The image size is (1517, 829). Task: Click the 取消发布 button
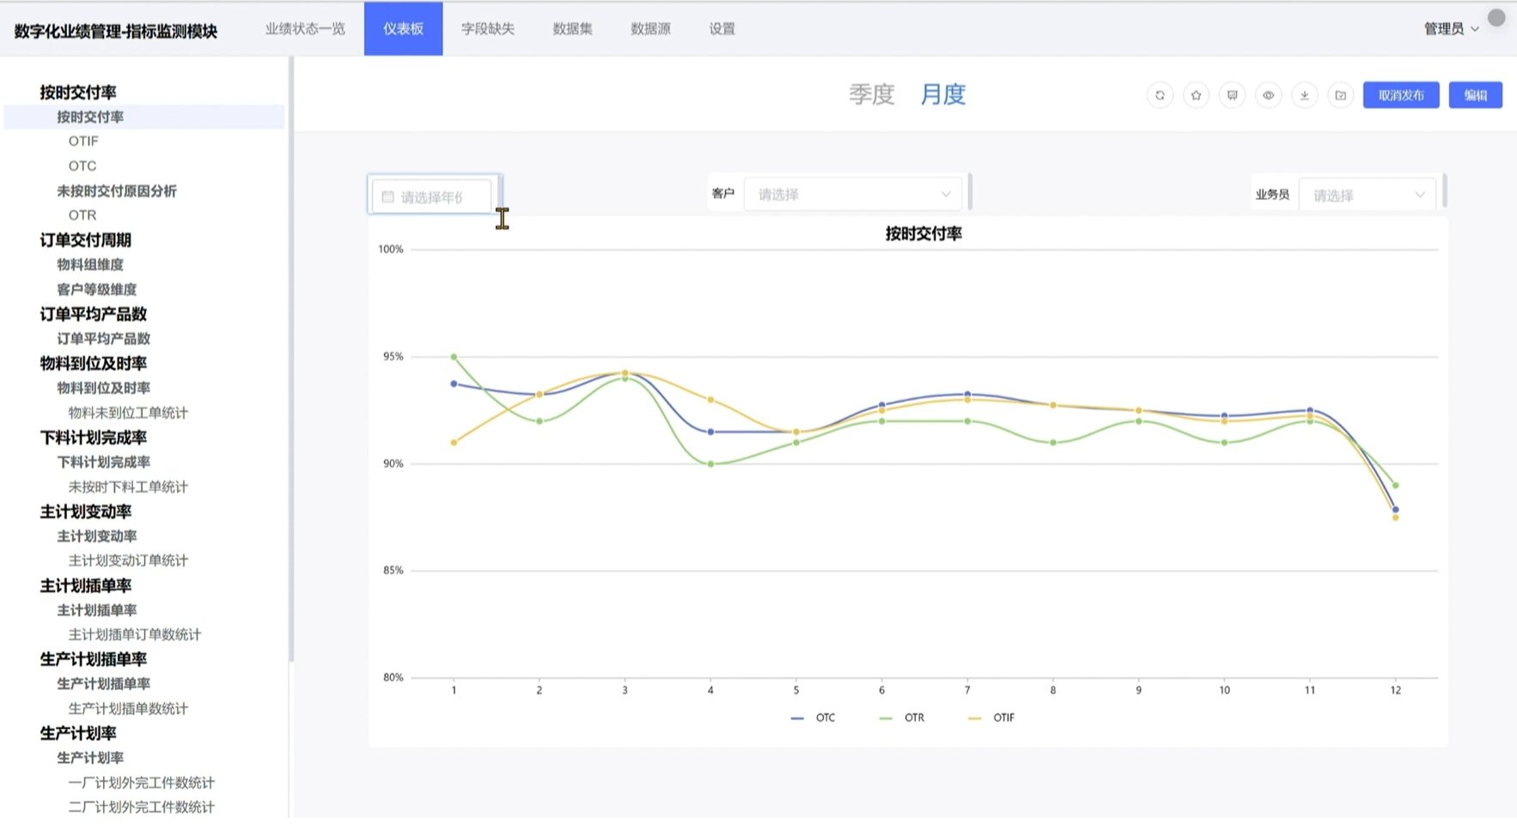click(x=1400, y=95)
